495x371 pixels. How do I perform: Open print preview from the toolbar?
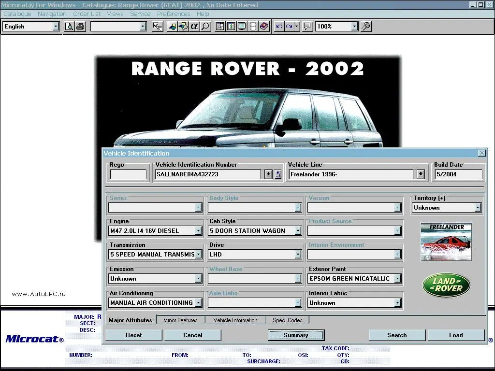pyautogui.click(x=69, y=27)
